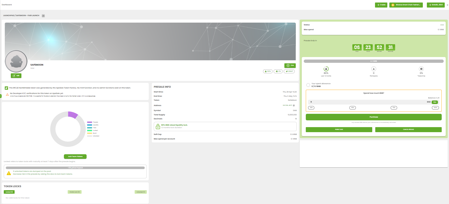The width and height of the screenshot is (449, 204).
Task: Click the Start time value Thu 28 Apr 15:20
Action: click(290, 92)
